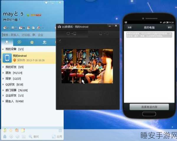Edit the personal signature under the nickname
Screen dimensions: 177x141
[x=12, y=20]
